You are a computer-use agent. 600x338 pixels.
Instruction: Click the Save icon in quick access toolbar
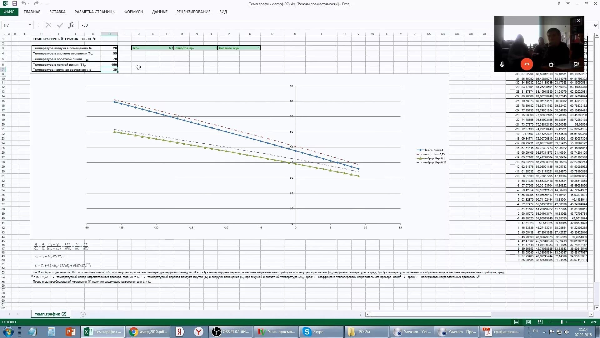pos(14,3)
